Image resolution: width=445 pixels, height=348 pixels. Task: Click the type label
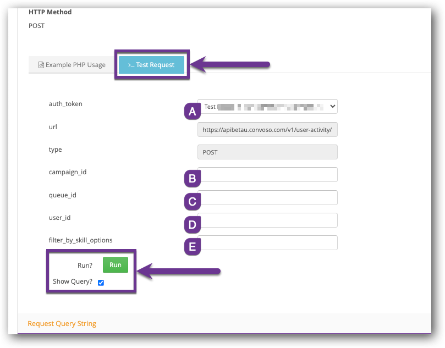click(56, 150)
